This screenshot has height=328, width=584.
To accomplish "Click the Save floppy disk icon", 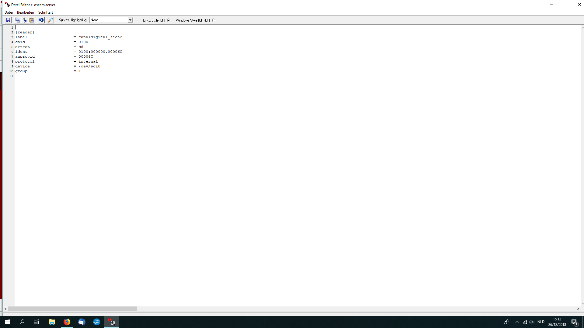I will [8, 20].
